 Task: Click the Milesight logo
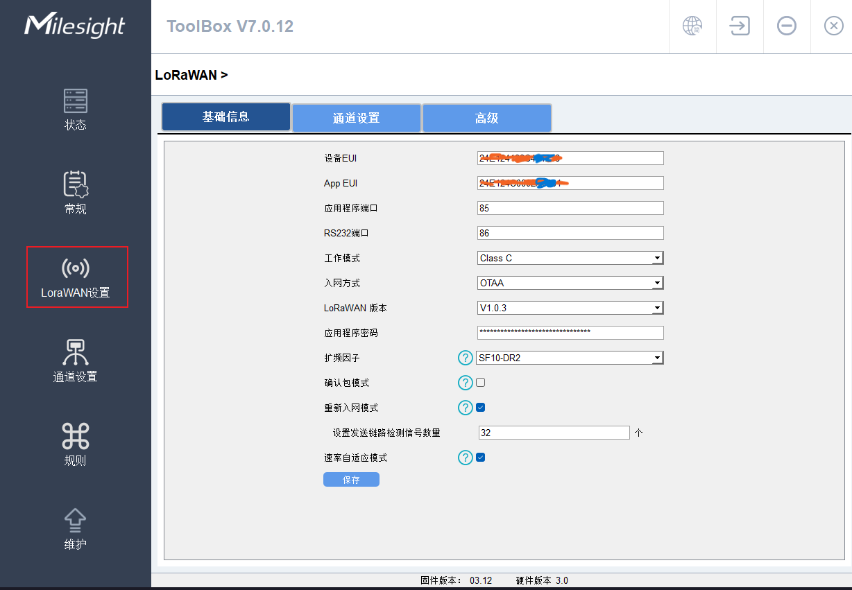[75, 26]
